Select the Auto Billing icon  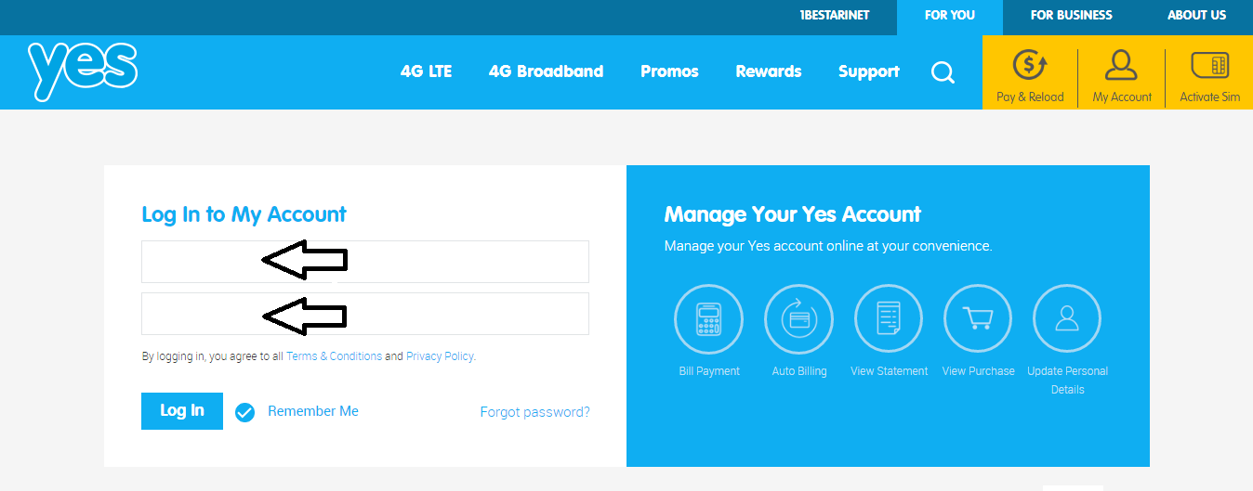point(799,319)
